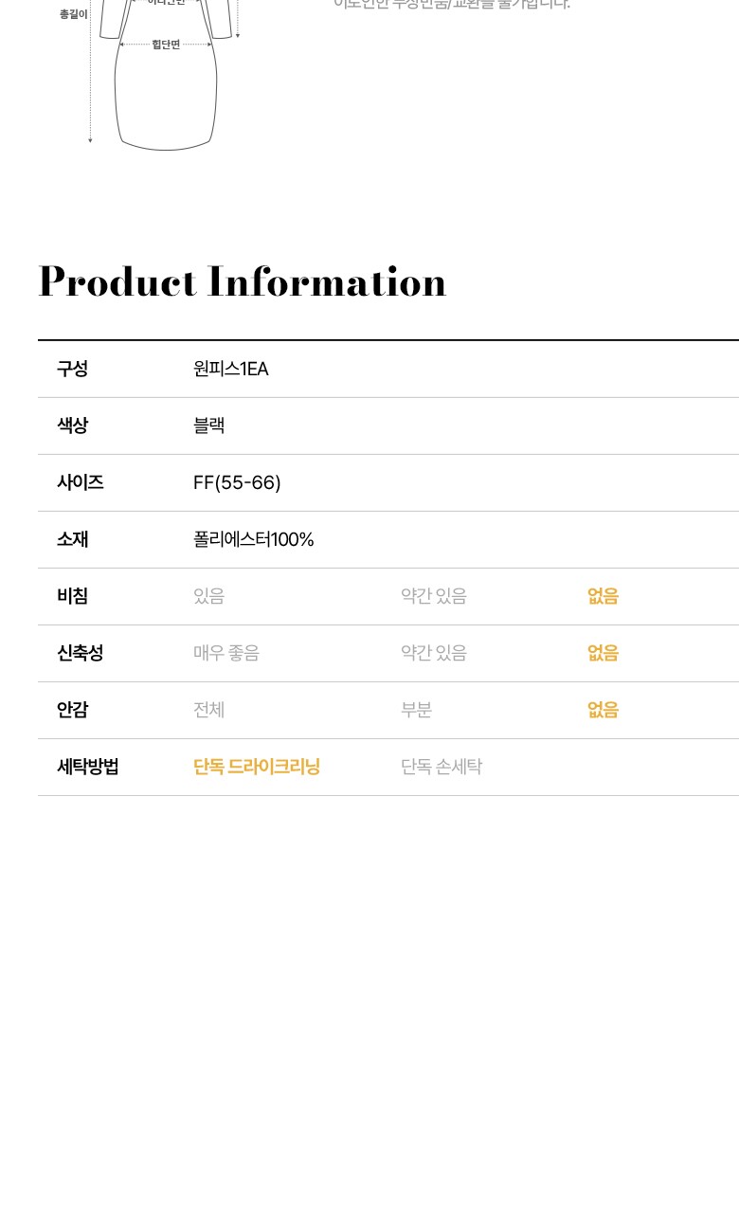Click the 원피스1EA composition value
This screenshot has height=1213, width=739.
pos(230,369)
